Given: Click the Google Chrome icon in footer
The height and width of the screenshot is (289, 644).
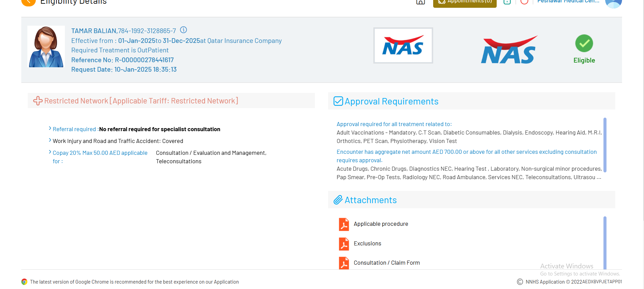Looking at the screenshot, I should [24, 282].
